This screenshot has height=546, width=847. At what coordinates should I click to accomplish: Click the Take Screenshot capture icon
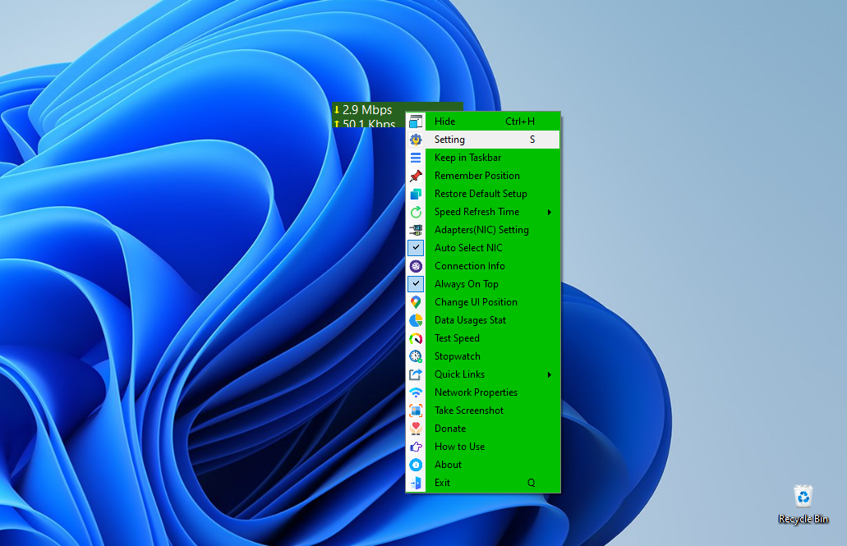click(416, 411)
